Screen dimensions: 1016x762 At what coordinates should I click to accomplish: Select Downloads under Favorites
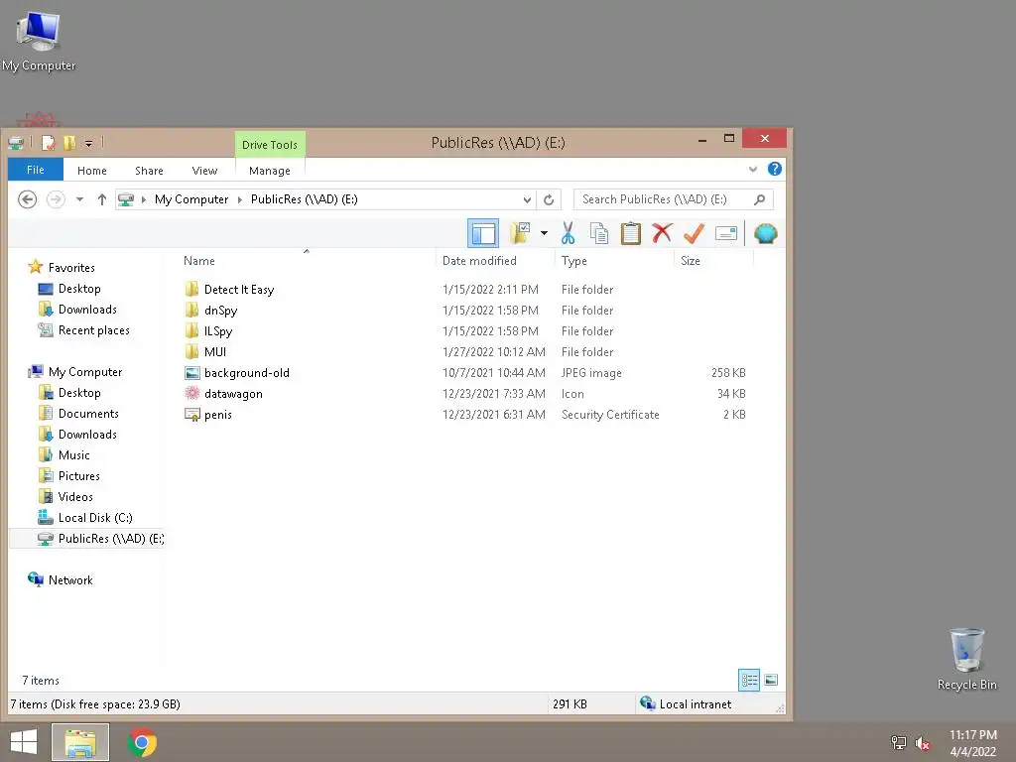coord(87,310)
